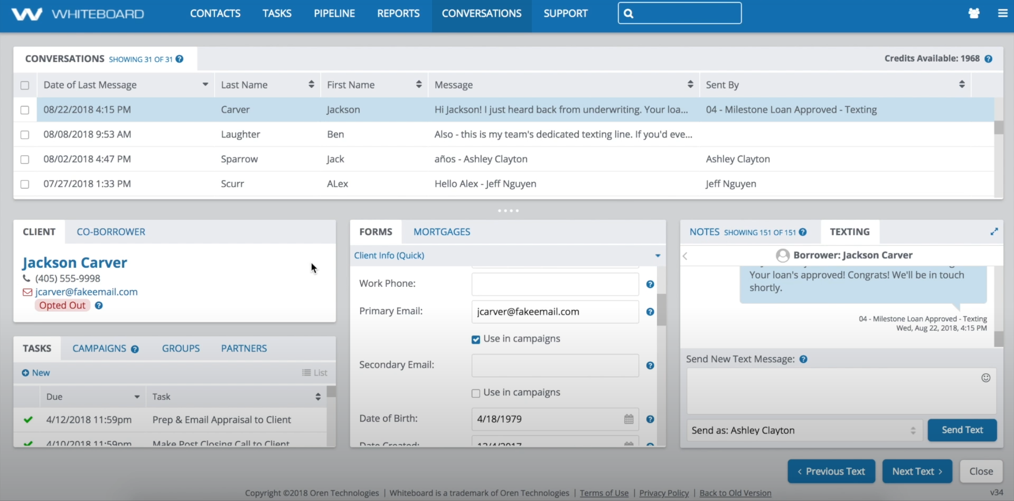Open the Reports menu
The height and width of the screenshot is (501, 1014).
click(x=398, y=13)
